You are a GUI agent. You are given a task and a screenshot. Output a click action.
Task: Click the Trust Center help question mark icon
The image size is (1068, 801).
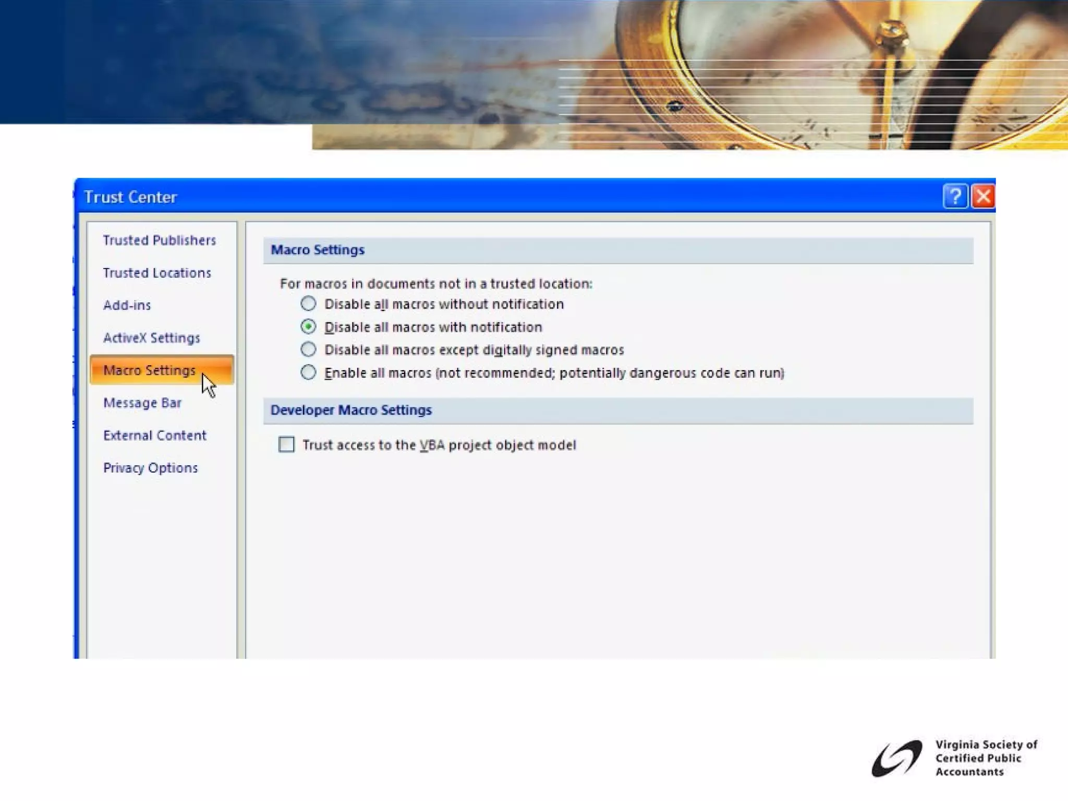pyautogui.click(x=955, y=197)
